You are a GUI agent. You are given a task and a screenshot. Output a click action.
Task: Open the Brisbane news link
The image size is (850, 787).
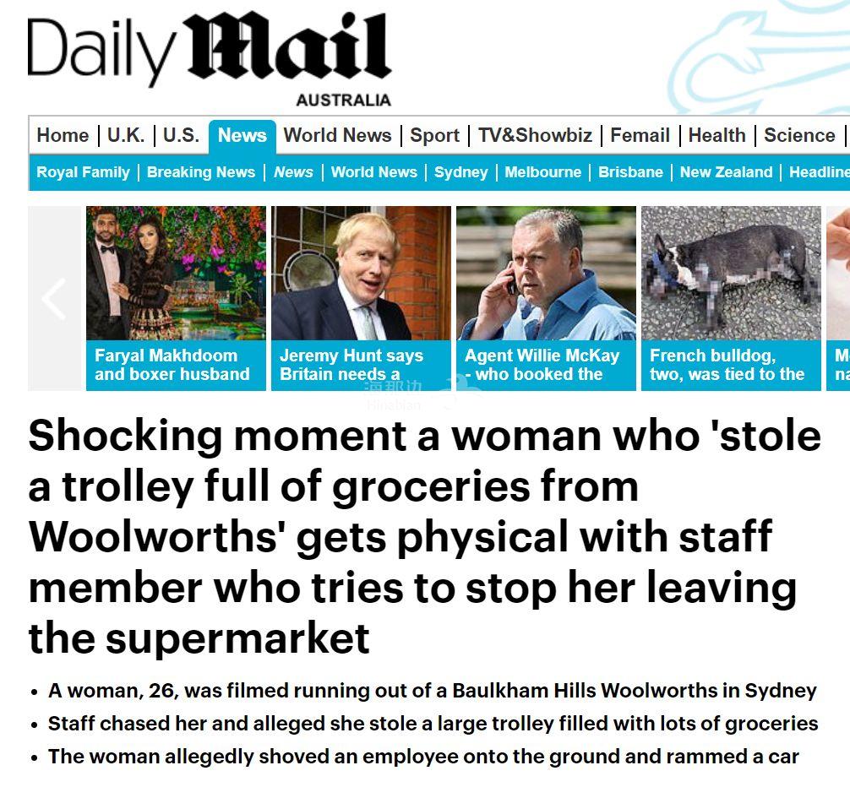coord(630,172)
